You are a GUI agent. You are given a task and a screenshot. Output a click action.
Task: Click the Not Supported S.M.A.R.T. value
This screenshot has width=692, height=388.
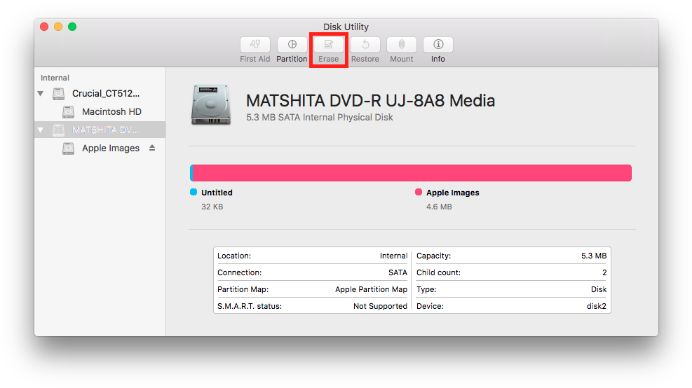tap(381, 306)
